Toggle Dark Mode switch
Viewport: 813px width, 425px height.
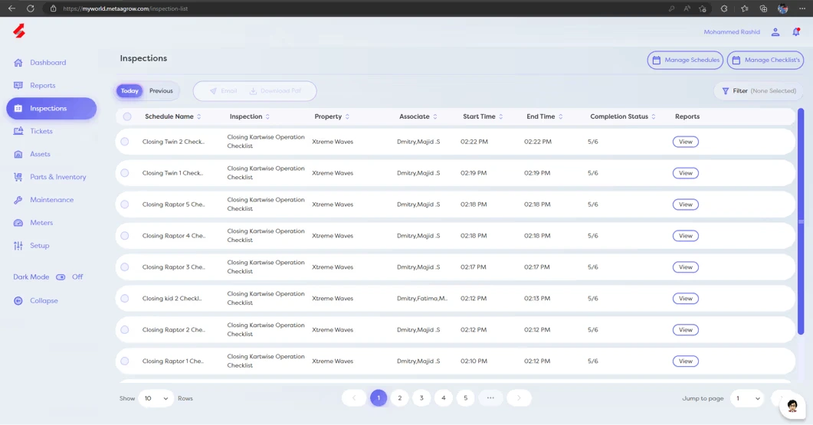pyautogui.click(x=61, y=276)
